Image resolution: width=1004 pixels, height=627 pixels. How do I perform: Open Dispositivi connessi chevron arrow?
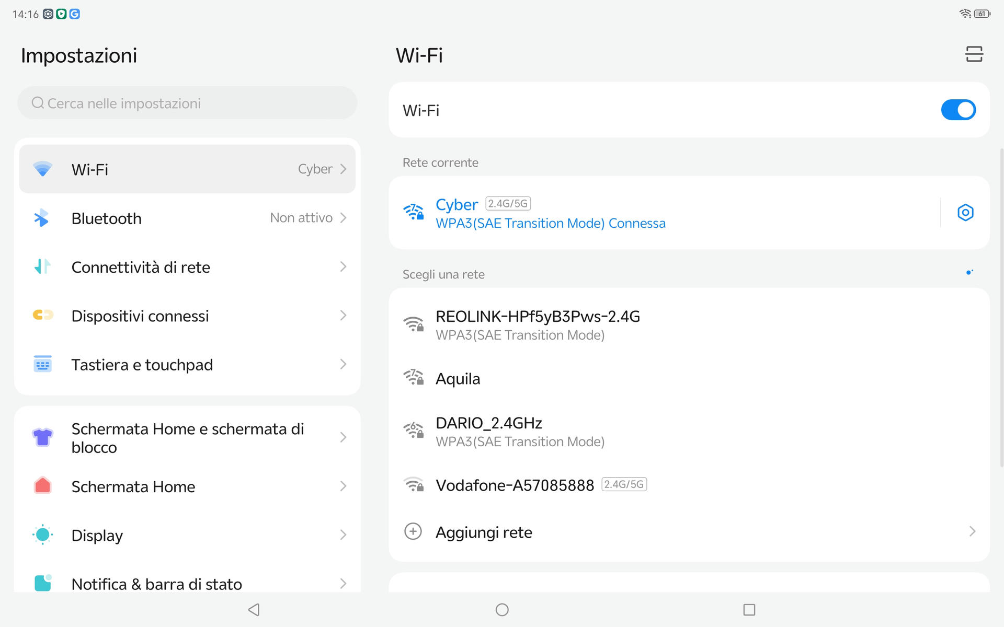(343, 316)
